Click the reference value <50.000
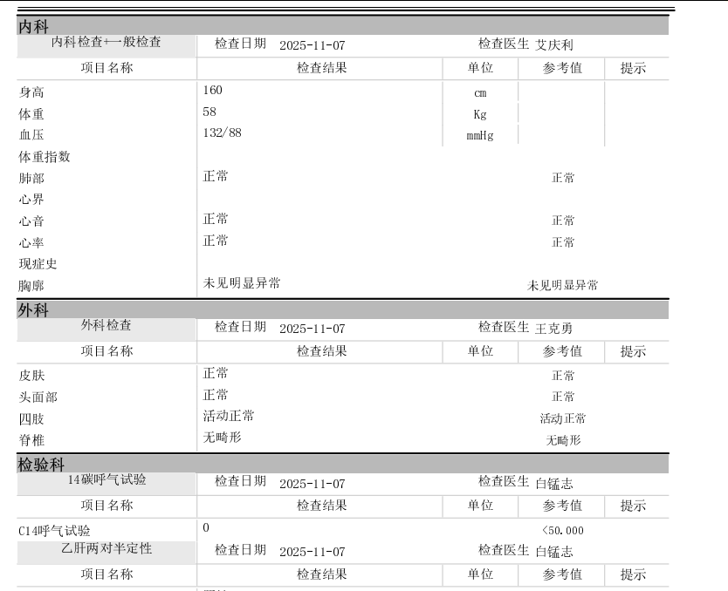728x591 pixels. 563,531
